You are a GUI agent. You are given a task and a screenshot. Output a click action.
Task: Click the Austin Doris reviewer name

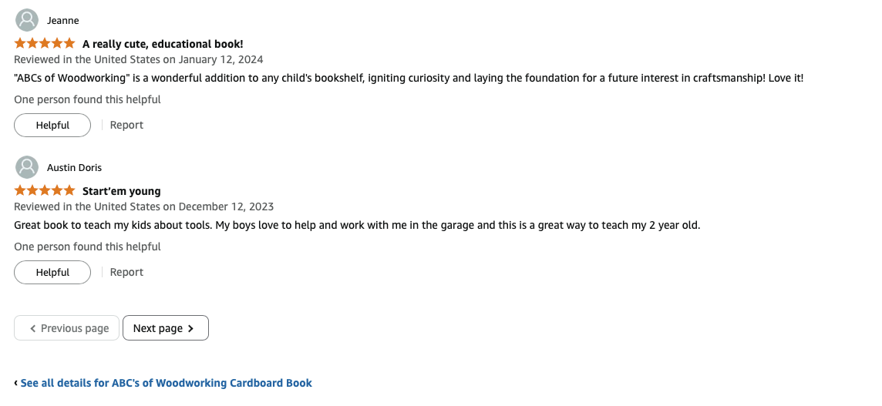74,168
